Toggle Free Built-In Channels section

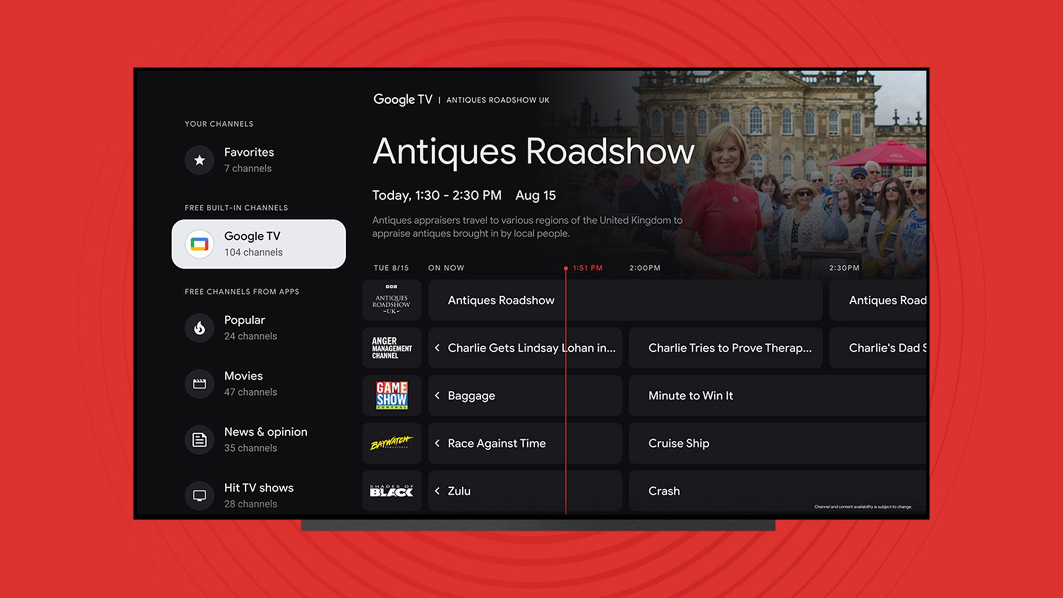click(x=236, y=207)
